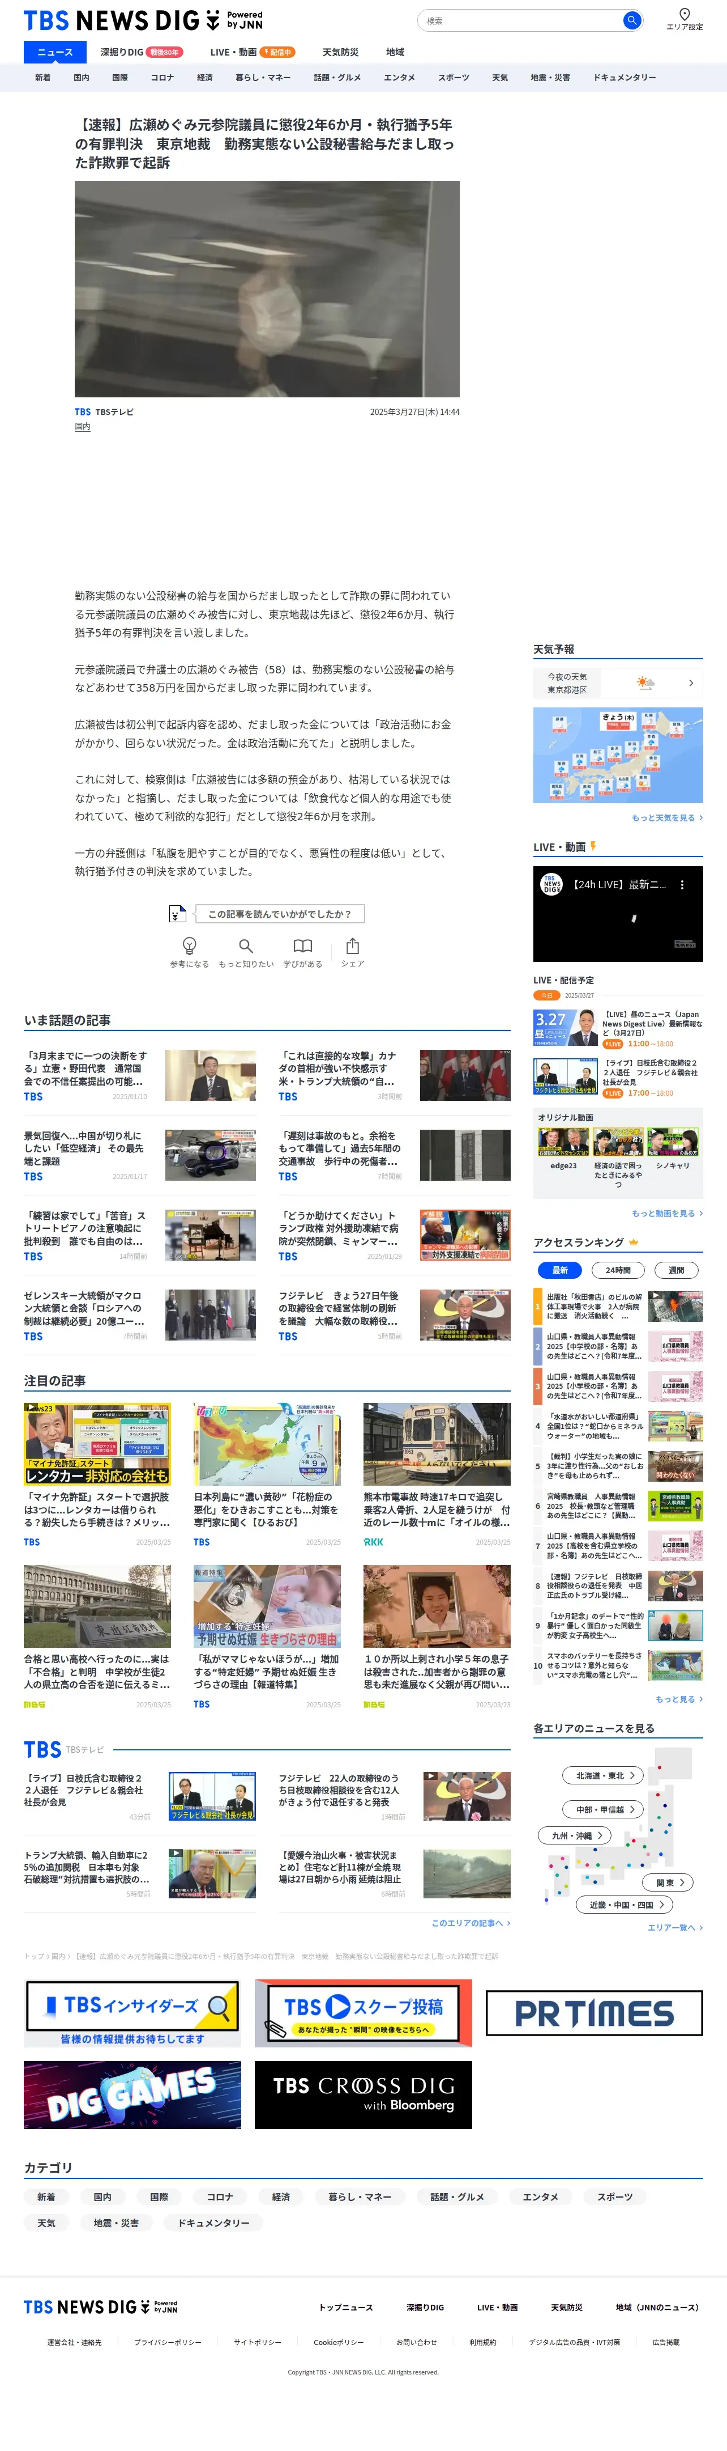Viewport: 727px width, 2451px height.
Task: Open ranking item 1 about 秋田書店 fire
Action: (x=618, y=1307)
